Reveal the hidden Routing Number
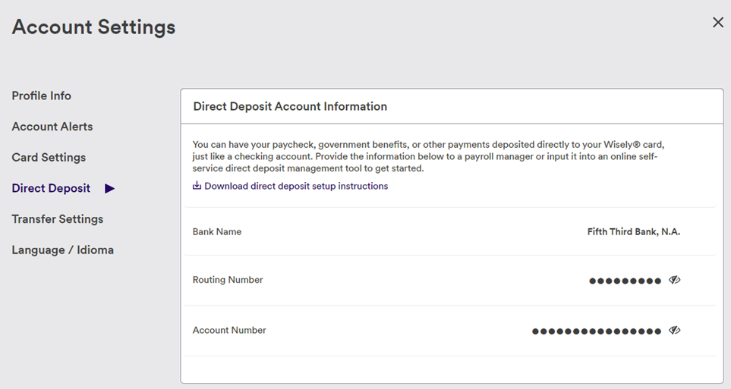 675,280
